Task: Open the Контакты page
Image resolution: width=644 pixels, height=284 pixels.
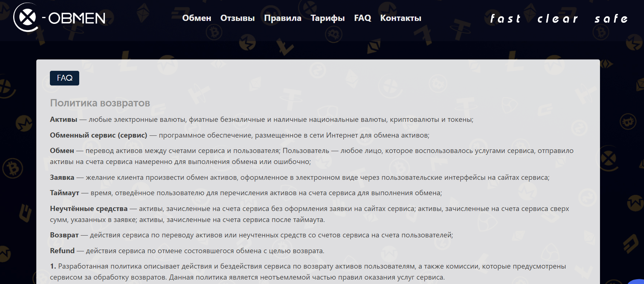Action: pos(400,18)
